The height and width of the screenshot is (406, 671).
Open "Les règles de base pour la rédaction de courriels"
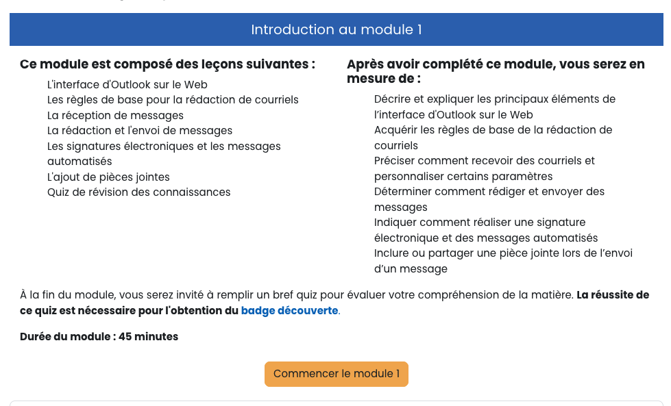[171, 100]
